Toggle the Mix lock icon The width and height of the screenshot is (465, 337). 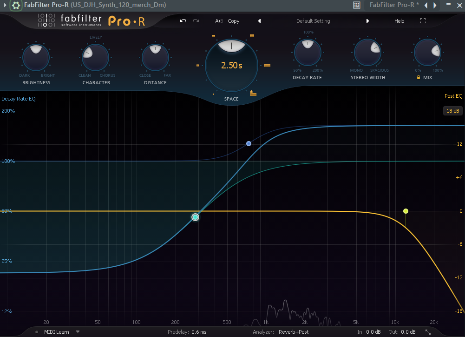[x=419, y=77]
